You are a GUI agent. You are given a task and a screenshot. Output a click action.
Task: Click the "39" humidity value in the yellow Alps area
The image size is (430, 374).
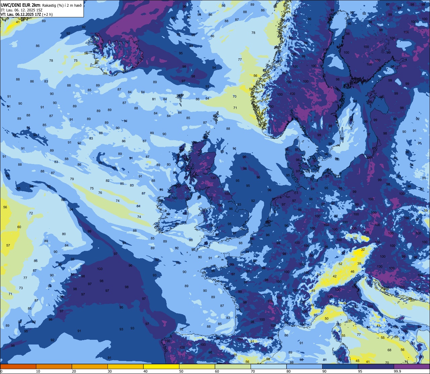tap(359, 264)
